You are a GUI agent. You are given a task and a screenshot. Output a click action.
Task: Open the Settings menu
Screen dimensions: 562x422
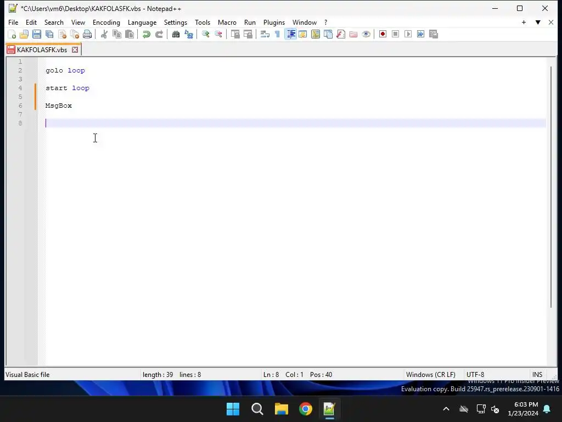click(x=176, y=22)
